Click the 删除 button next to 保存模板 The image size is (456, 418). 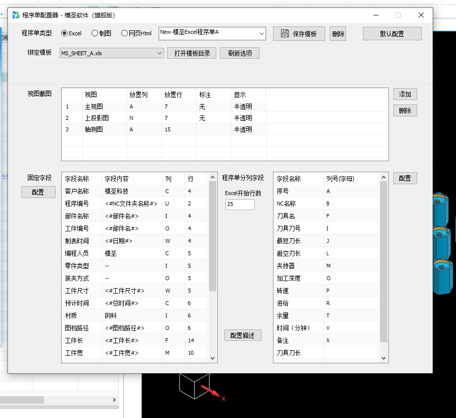click(338, 34)
